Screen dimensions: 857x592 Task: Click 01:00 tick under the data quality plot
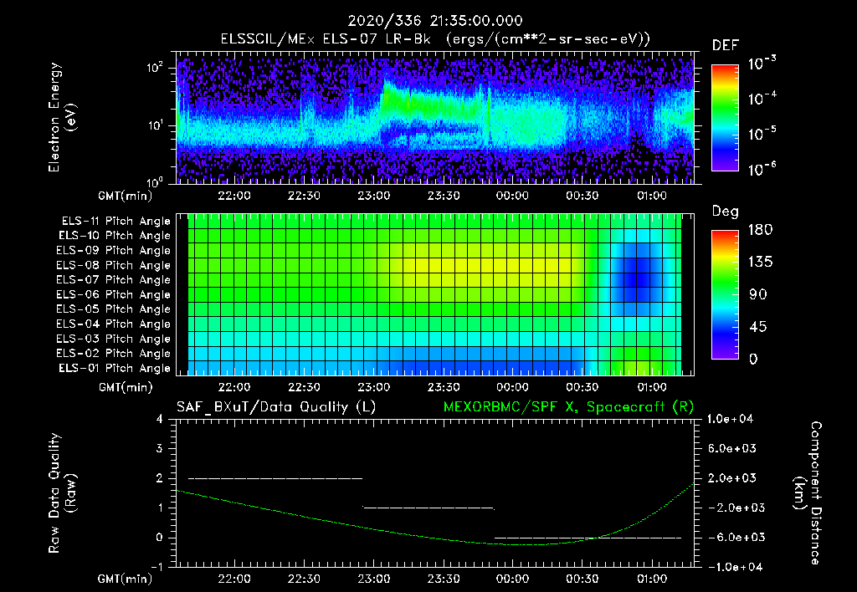(x=651, y=579)
